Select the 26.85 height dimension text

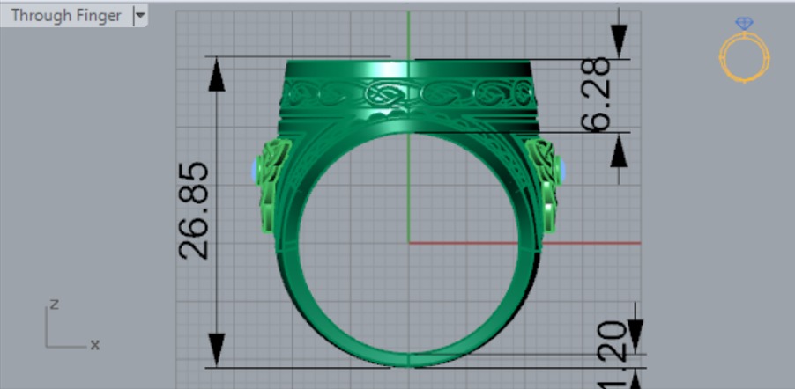[194, 210]
